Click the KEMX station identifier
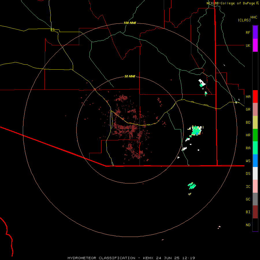 148,258
